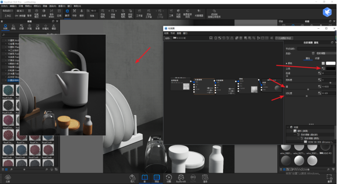The width and height of the screenshot is (337, 184).
Task: Select the Pan camera tool
Action: click(75, 13)
